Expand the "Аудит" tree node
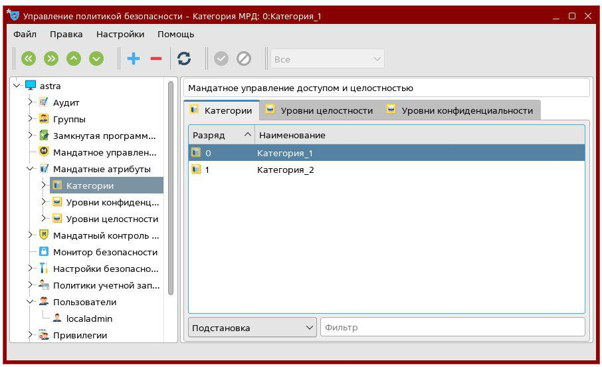Image resolution: width=602 pixels, height=367 pixels. tap(31, 102)
